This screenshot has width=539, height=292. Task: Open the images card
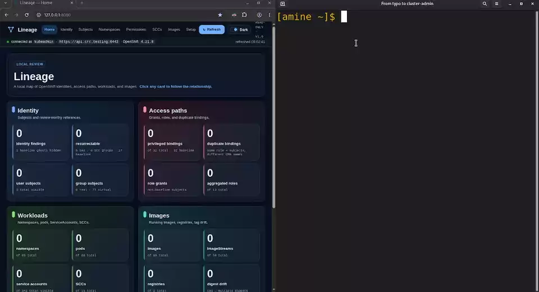click(x=172, y=245)
